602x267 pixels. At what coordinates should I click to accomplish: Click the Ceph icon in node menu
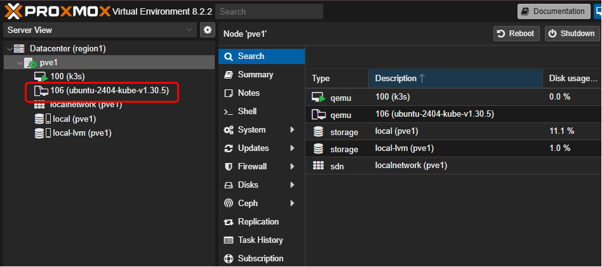[x=229, y=204]
